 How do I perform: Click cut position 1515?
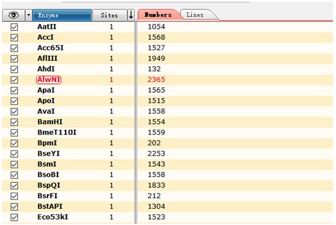pyautogui.click(x=157, y=101)
